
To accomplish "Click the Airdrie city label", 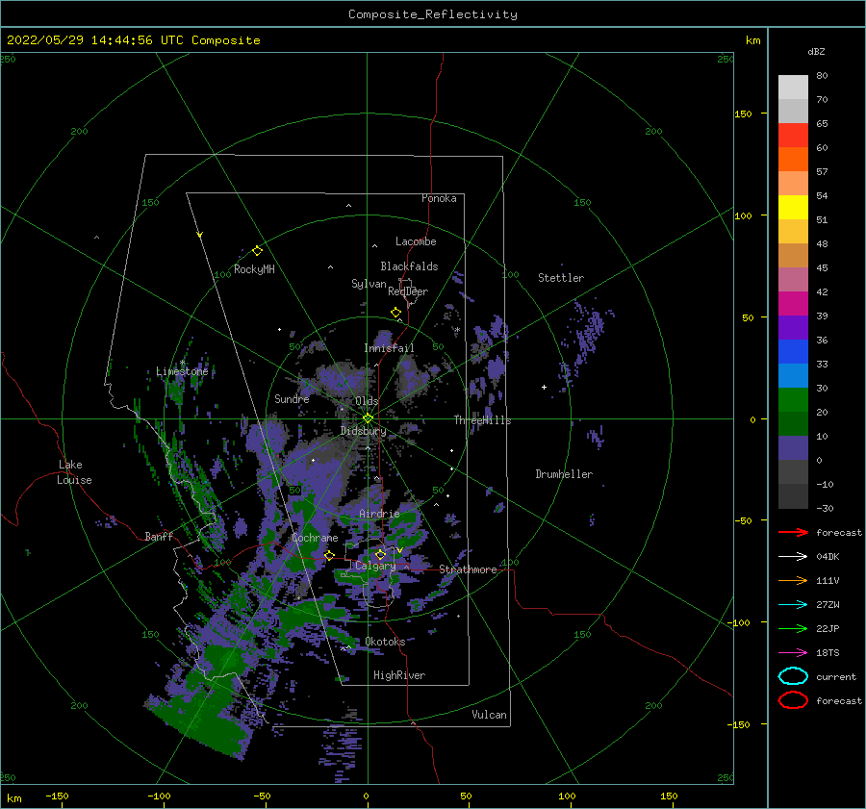I will coord(379,514).
